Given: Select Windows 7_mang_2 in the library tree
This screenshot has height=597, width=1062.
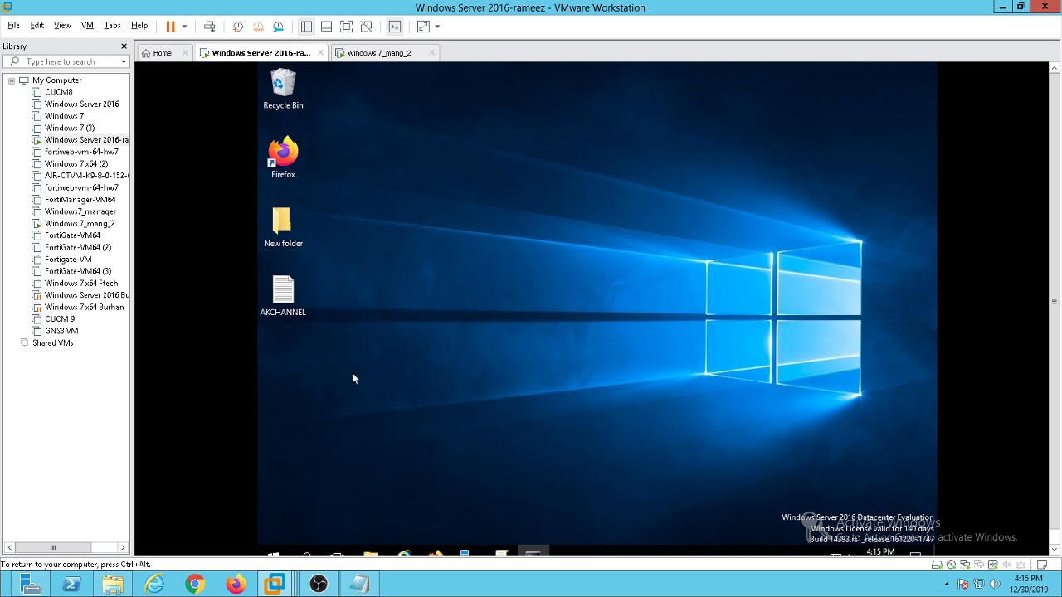Looking at the screenshot, I should pos(79,224).
